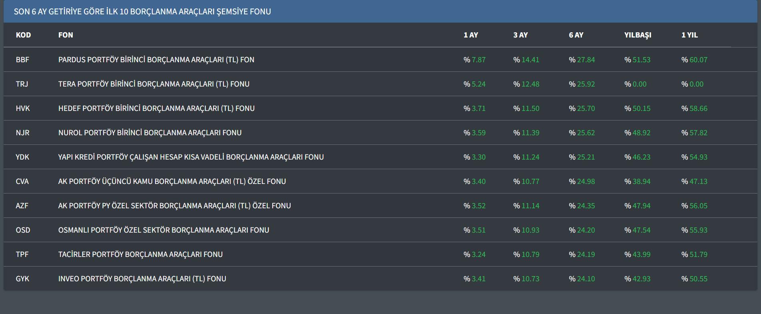Open the Pardus Portföy Birinci fund link
This screenshot has width=761, height=314.
156,60
